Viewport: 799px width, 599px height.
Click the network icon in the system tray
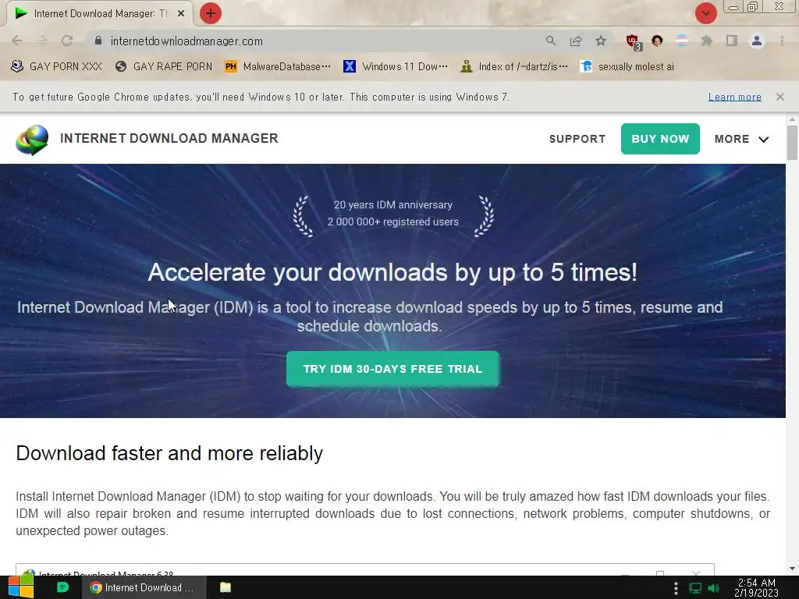(x=695, y=588)
